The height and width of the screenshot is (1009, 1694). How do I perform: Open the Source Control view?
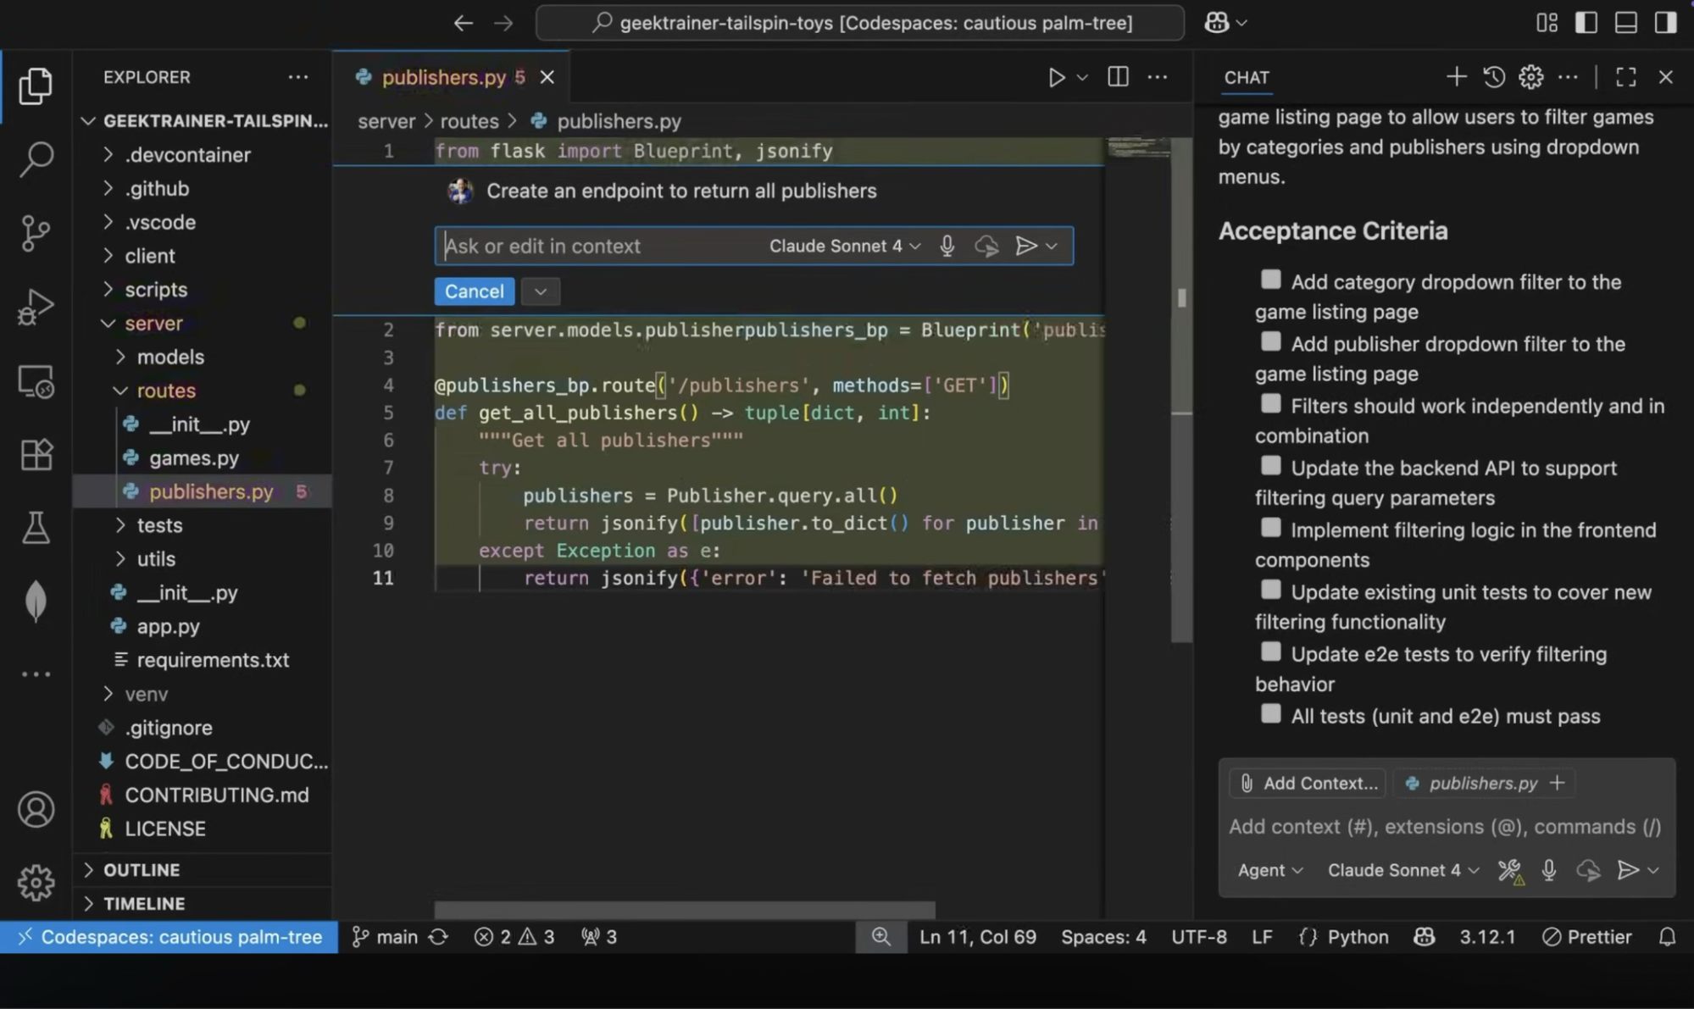(36, 233)
